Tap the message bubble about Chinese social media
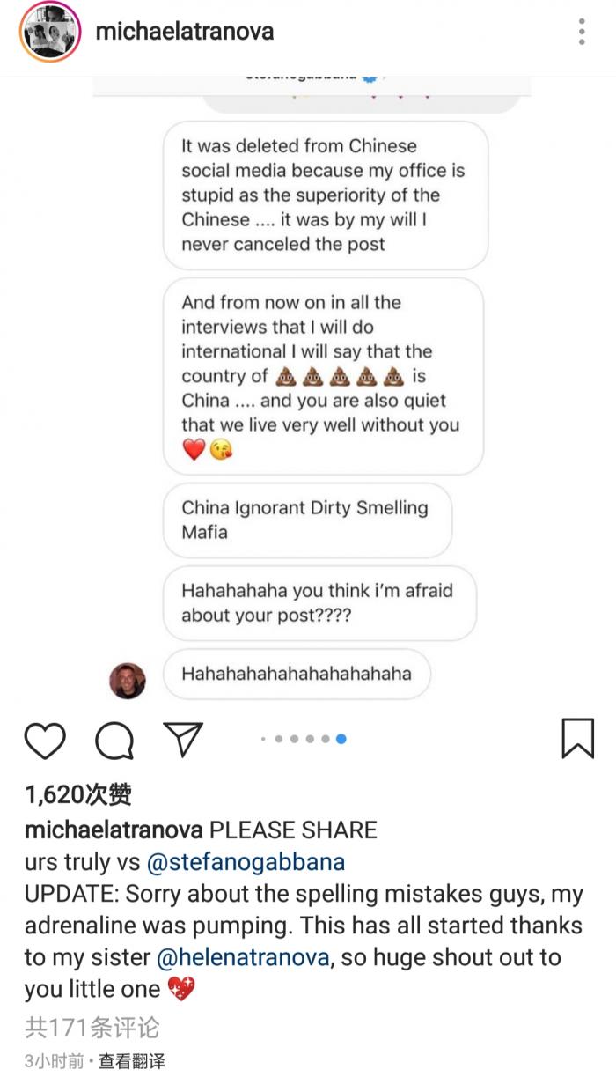 pos(325,195)
